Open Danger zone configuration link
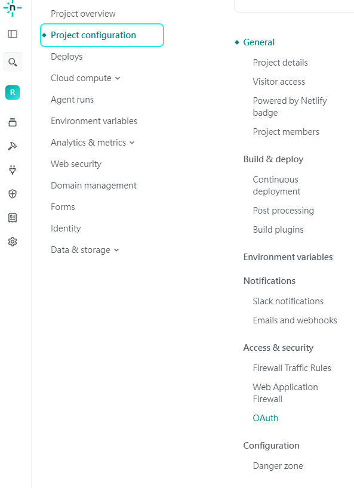Image resolution: width=354 pixels, height=488 pixels. pos(278,466)
